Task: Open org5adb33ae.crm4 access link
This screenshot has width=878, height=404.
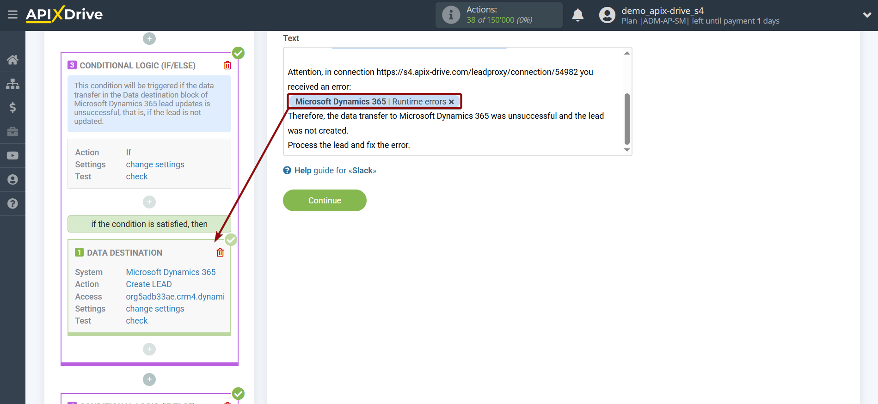Action: tap(175, 297)
